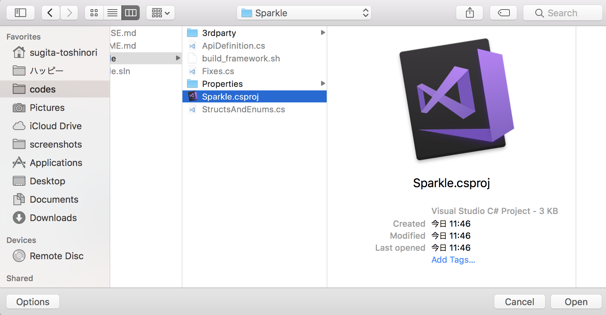Click the Fixes.cs file icon
This screenshot has height=315, width=606.
pos(192,71)
